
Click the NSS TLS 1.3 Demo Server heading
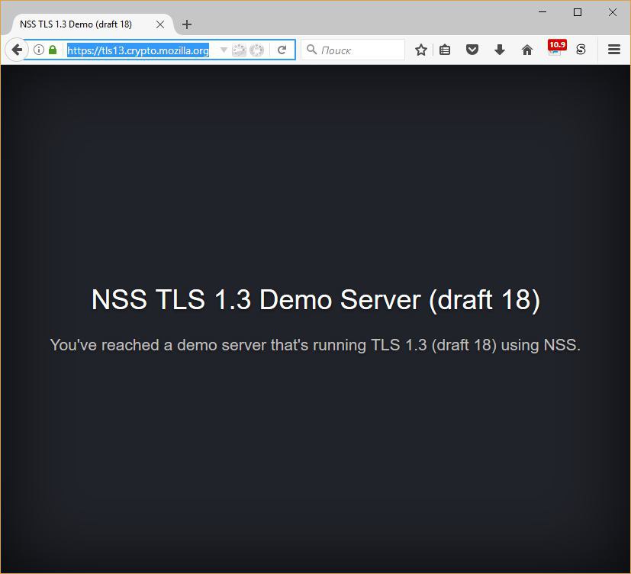pyautogui.click(x=316, y=299)
